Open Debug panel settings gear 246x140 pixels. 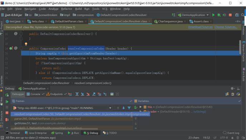pos(232,88)
